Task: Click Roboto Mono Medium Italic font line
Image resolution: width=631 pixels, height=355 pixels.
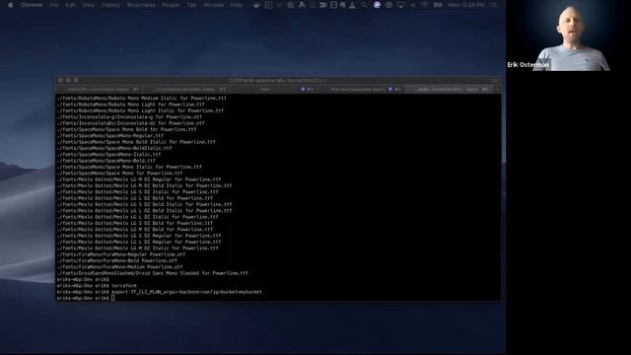Action: (x=141, y=98)
